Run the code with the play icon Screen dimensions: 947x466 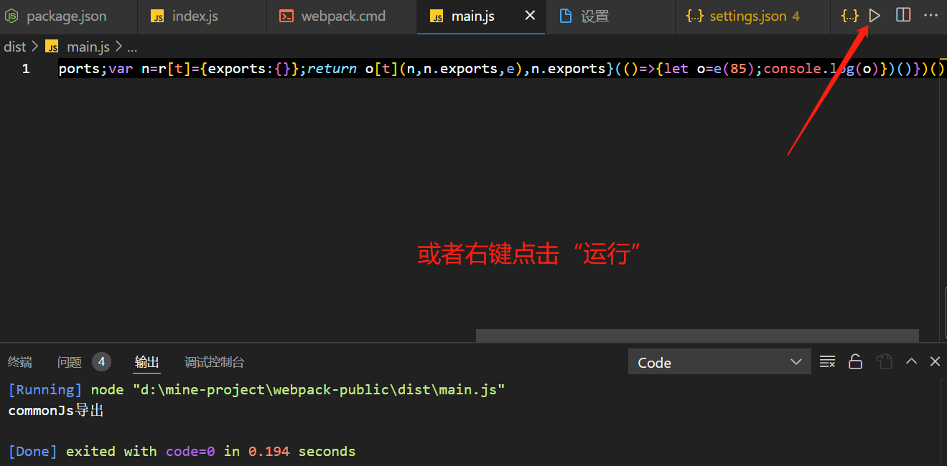tap(874, 15)
